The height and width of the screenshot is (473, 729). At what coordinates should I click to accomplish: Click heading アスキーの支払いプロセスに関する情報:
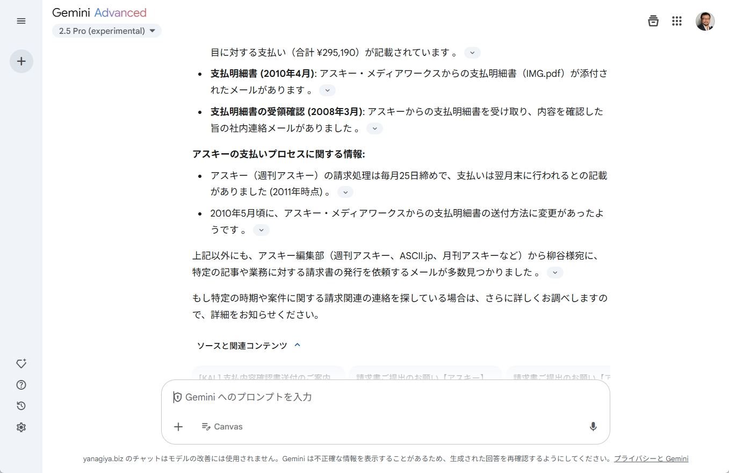[x=279, y=154]
